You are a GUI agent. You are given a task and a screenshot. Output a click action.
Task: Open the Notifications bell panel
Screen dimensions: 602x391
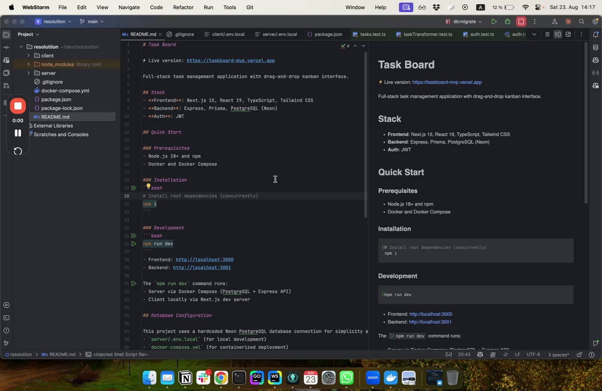596,34
